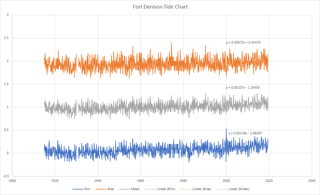The width and height of the screenshot is (320, 195).
Task: Click the Max legend entry
Action: 111,189
